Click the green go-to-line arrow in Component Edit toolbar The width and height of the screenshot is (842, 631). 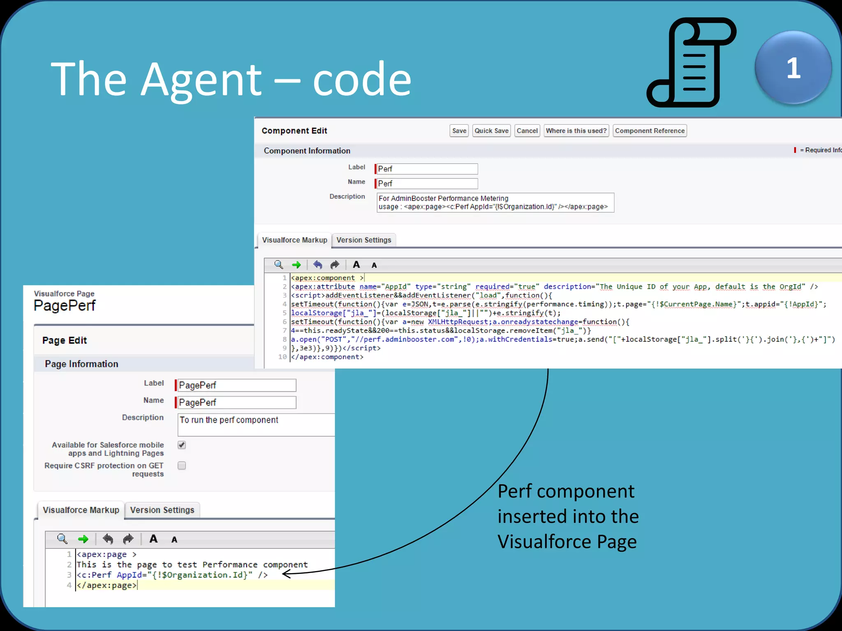click(x=296, y=265)
